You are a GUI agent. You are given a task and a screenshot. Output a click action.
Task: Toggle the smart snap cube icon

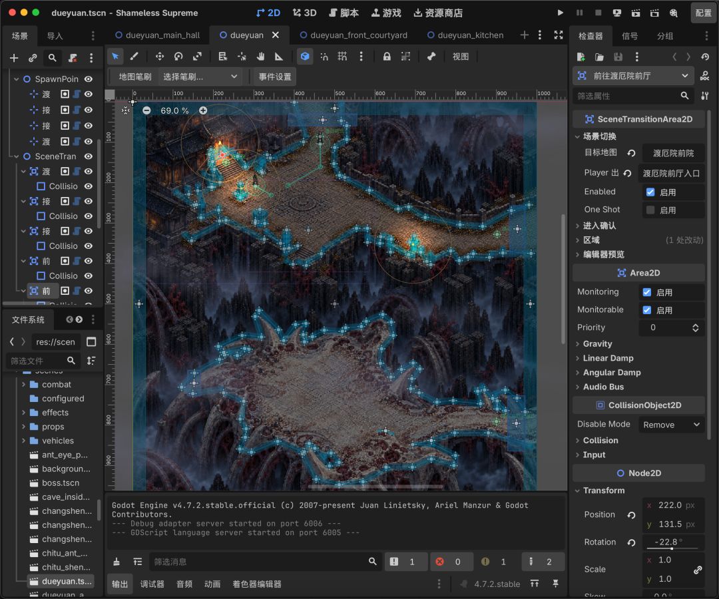[x=305, y=57]
